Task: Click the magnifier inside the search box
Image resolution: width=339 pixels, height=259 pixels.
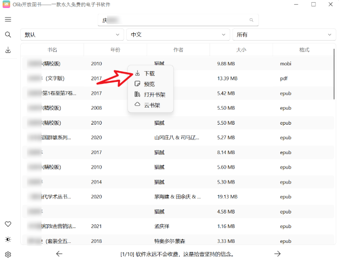Action: (251, 20)
